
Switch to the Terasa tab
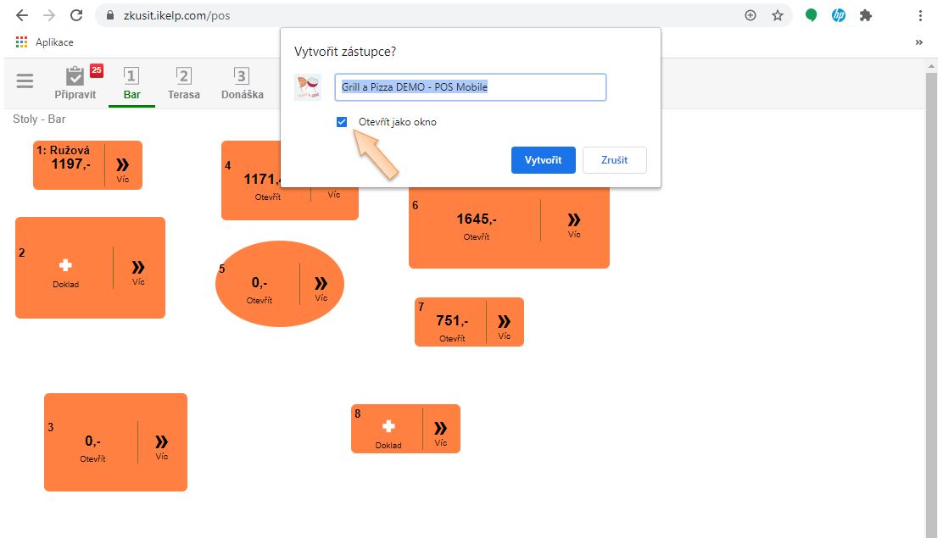click(x=184, y=84)
